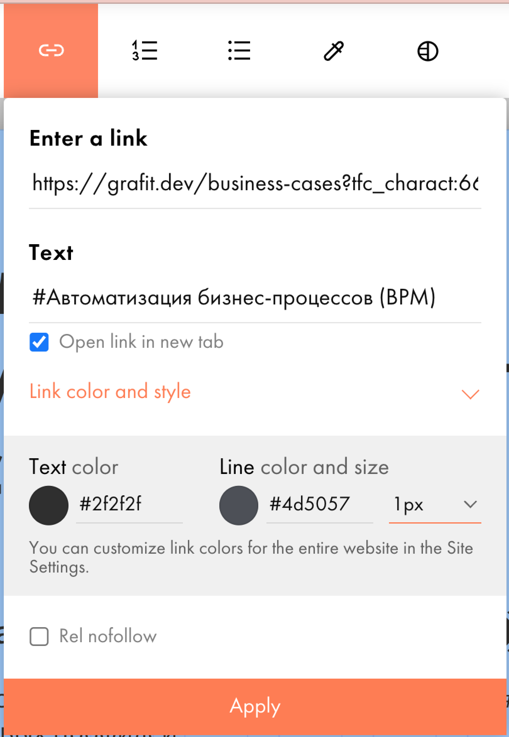Edit the line color hex value field
The height and width of the screenshot is (737, 509).
tap(319, 504)
